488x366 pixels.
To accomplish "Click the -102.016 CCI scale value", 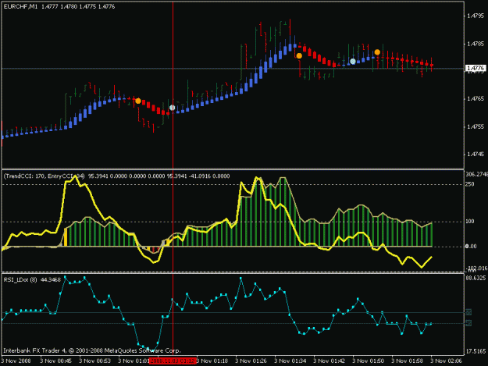I will 476,268.
